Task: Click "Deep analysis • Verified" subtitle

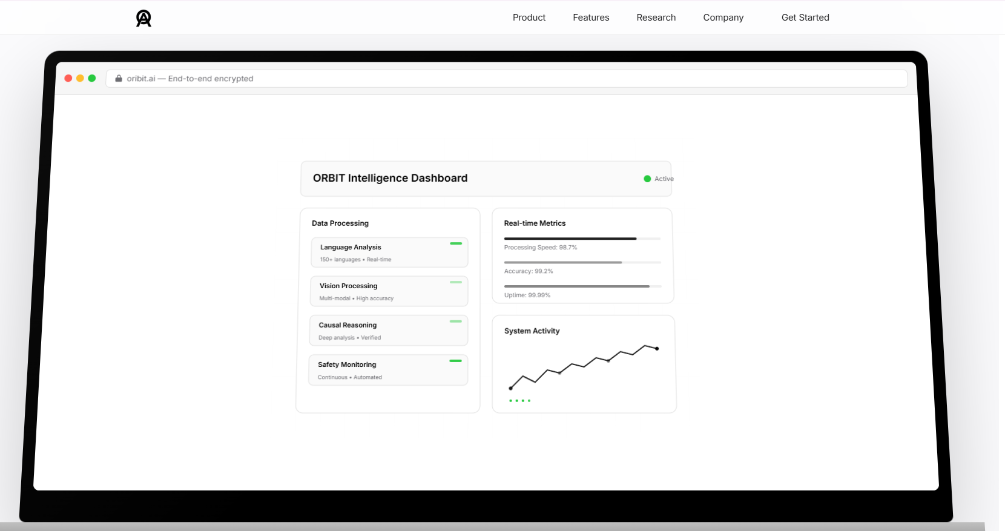Action: tap(350, 338)
